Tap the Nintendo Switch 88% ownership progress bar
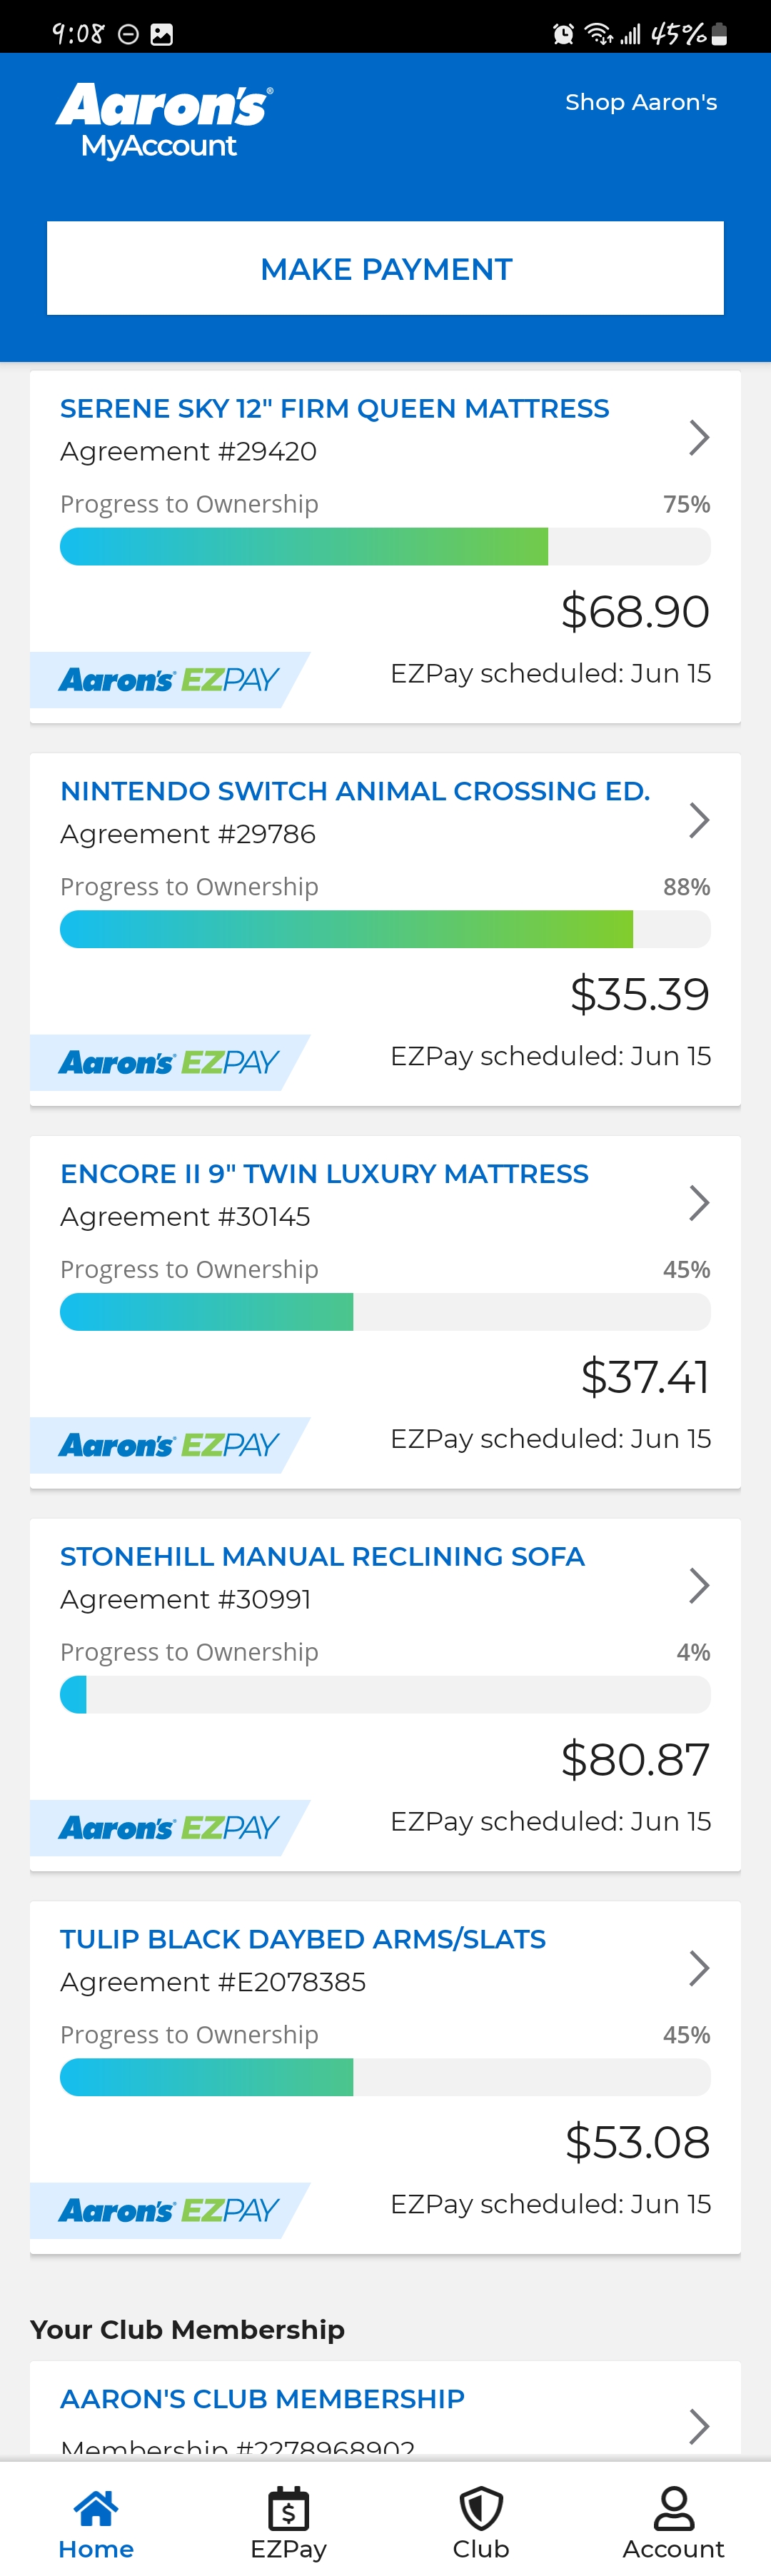The width and height of the screenshot is (771, 2576). 385,929
